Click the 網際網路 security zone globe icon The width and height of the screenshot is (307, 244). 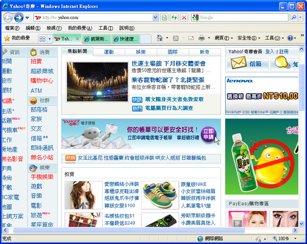point(200,239)
